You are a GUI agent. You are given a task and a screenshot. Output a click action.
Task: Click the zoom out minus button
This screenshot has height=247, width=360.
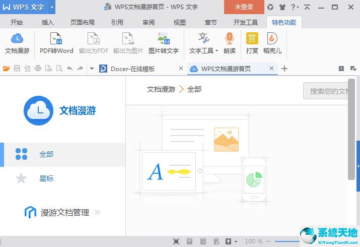coord(268,241)
